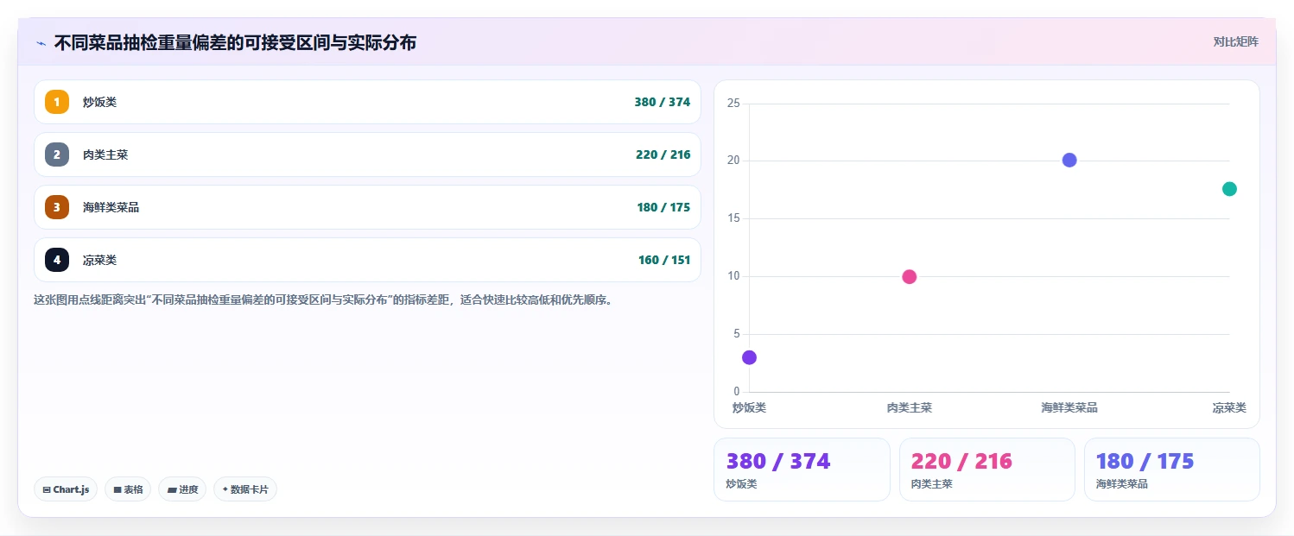
Task: Click the gray rank badge 2
Action: click(57, 154)
